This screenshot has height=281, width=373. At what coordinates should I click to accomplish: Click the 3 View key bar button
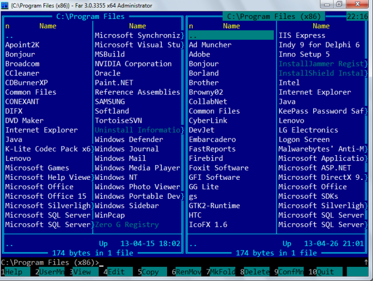tap(84, 272)
